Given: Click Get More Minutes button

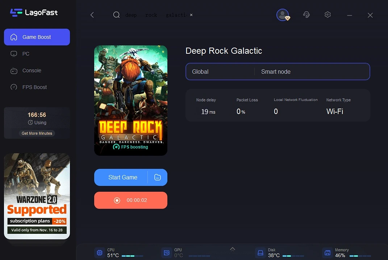Looking at the screenshot, I should 37,133.
